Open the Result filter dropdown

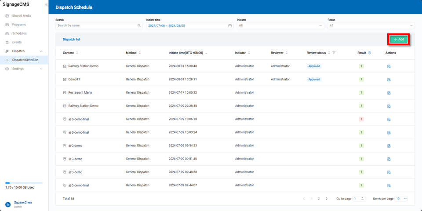(371, 25)
